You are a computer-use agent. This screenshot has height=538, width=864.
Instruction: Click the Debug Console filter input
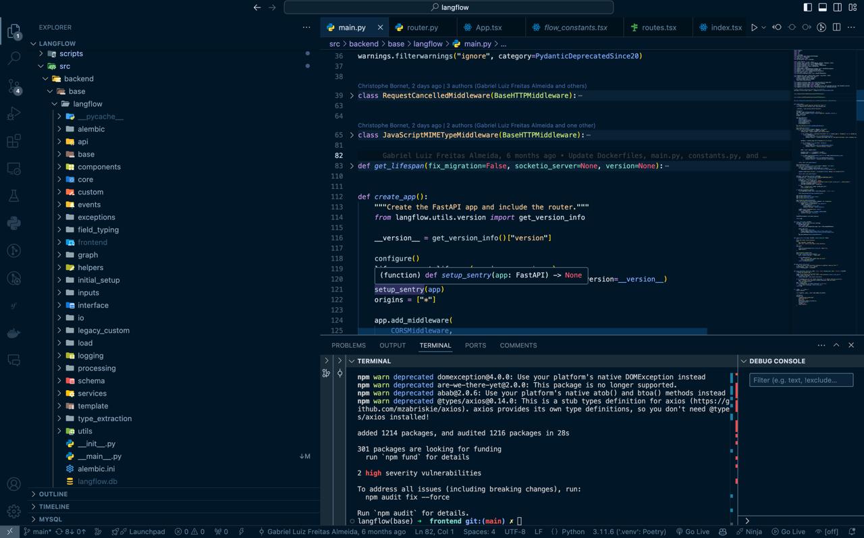(x=801, y=380)
